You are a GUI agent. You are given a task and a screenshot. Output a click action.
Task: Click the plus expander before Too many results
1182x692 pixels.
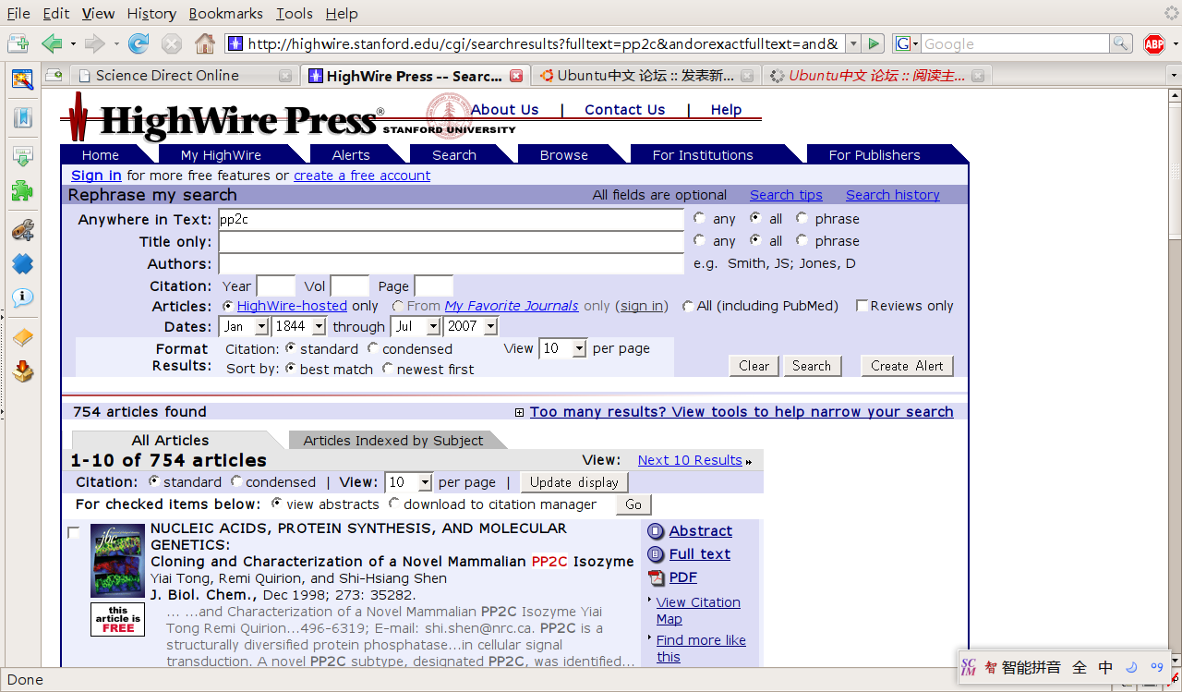tap(519, 413)
